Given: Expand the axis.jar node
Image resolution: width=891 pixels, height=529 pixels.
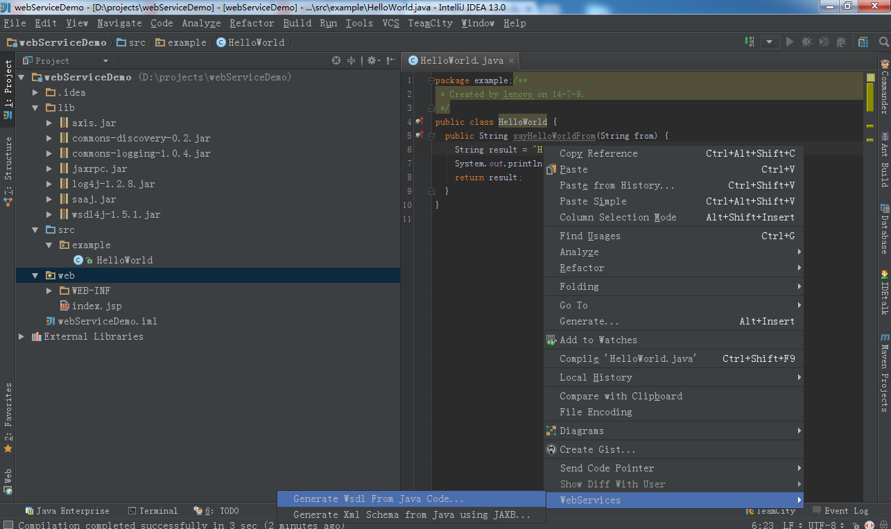Looking at the screenshot, I should pos(49,123).
